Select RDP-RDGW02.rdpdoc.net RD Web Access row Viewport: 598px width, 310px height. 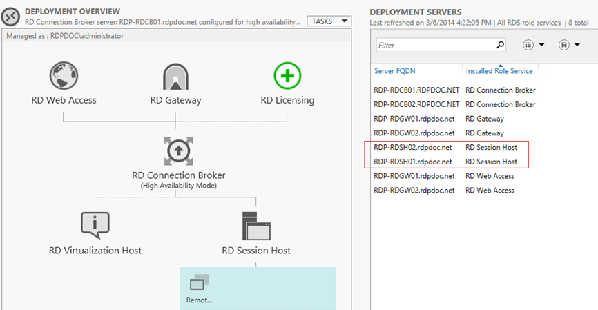coord(444,191)
